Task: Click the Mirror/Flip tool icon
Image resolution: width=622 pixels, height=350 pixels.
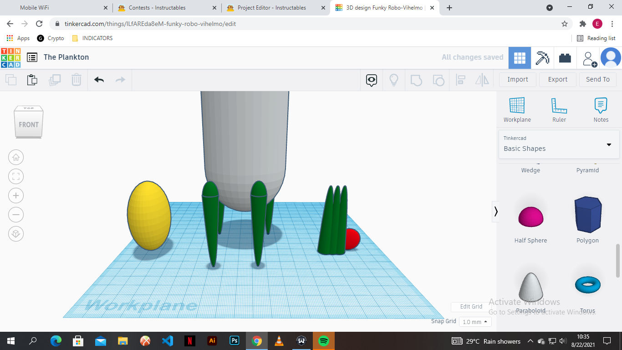Action: coord(482,80)
